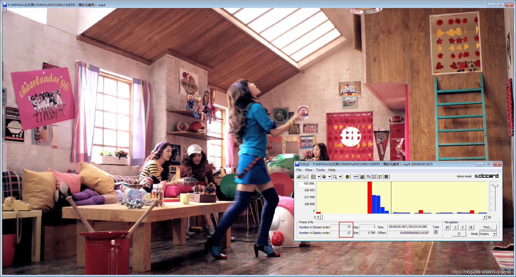Open the Mode Display combo box
The image size is (516, 277).
[488, 234]
